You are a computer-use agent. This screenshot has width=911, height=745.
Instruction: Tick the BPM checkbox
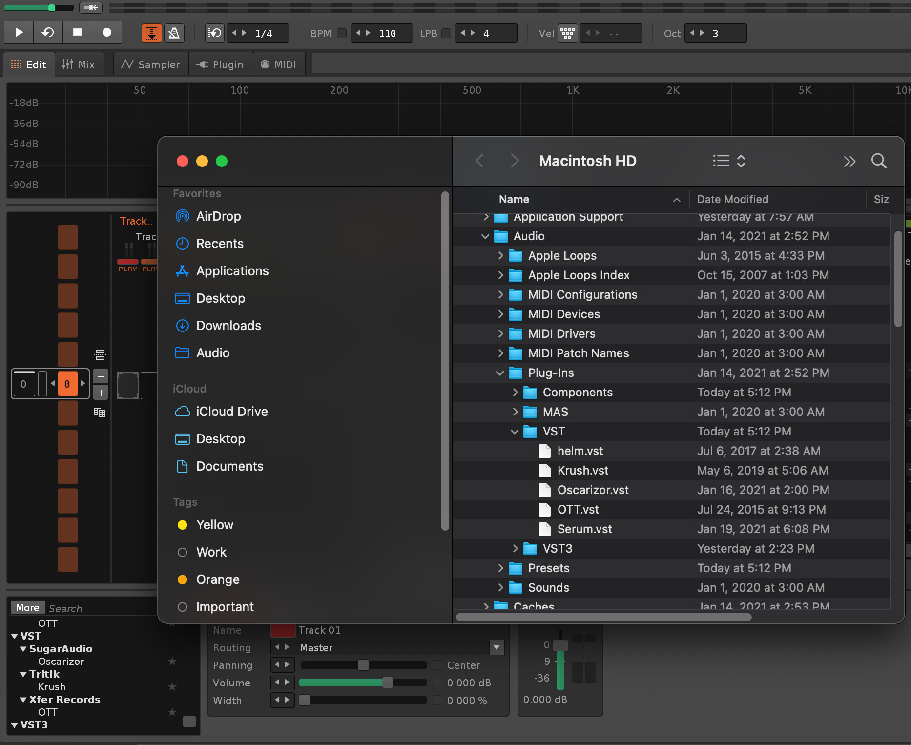pos(342,33)
